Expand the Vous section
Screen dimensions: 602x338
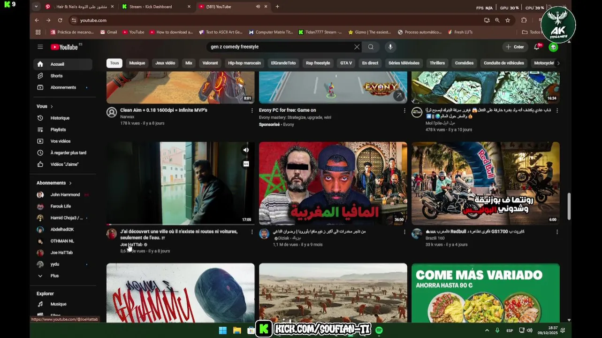pos(45,107)
